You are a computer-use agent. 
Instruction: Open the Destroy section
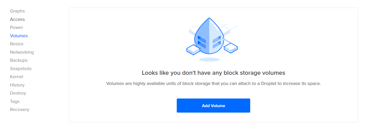tap(18, 93)
